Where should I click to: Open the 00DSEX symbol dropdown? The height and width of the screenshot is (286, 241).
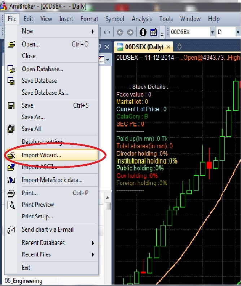[x=212, y=32]
